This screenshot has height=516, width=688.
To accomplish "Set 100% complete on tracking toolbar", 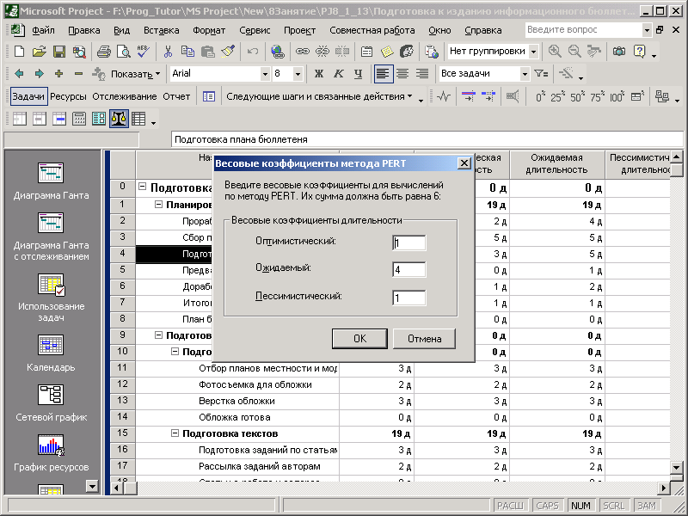I will click(617, 96).
